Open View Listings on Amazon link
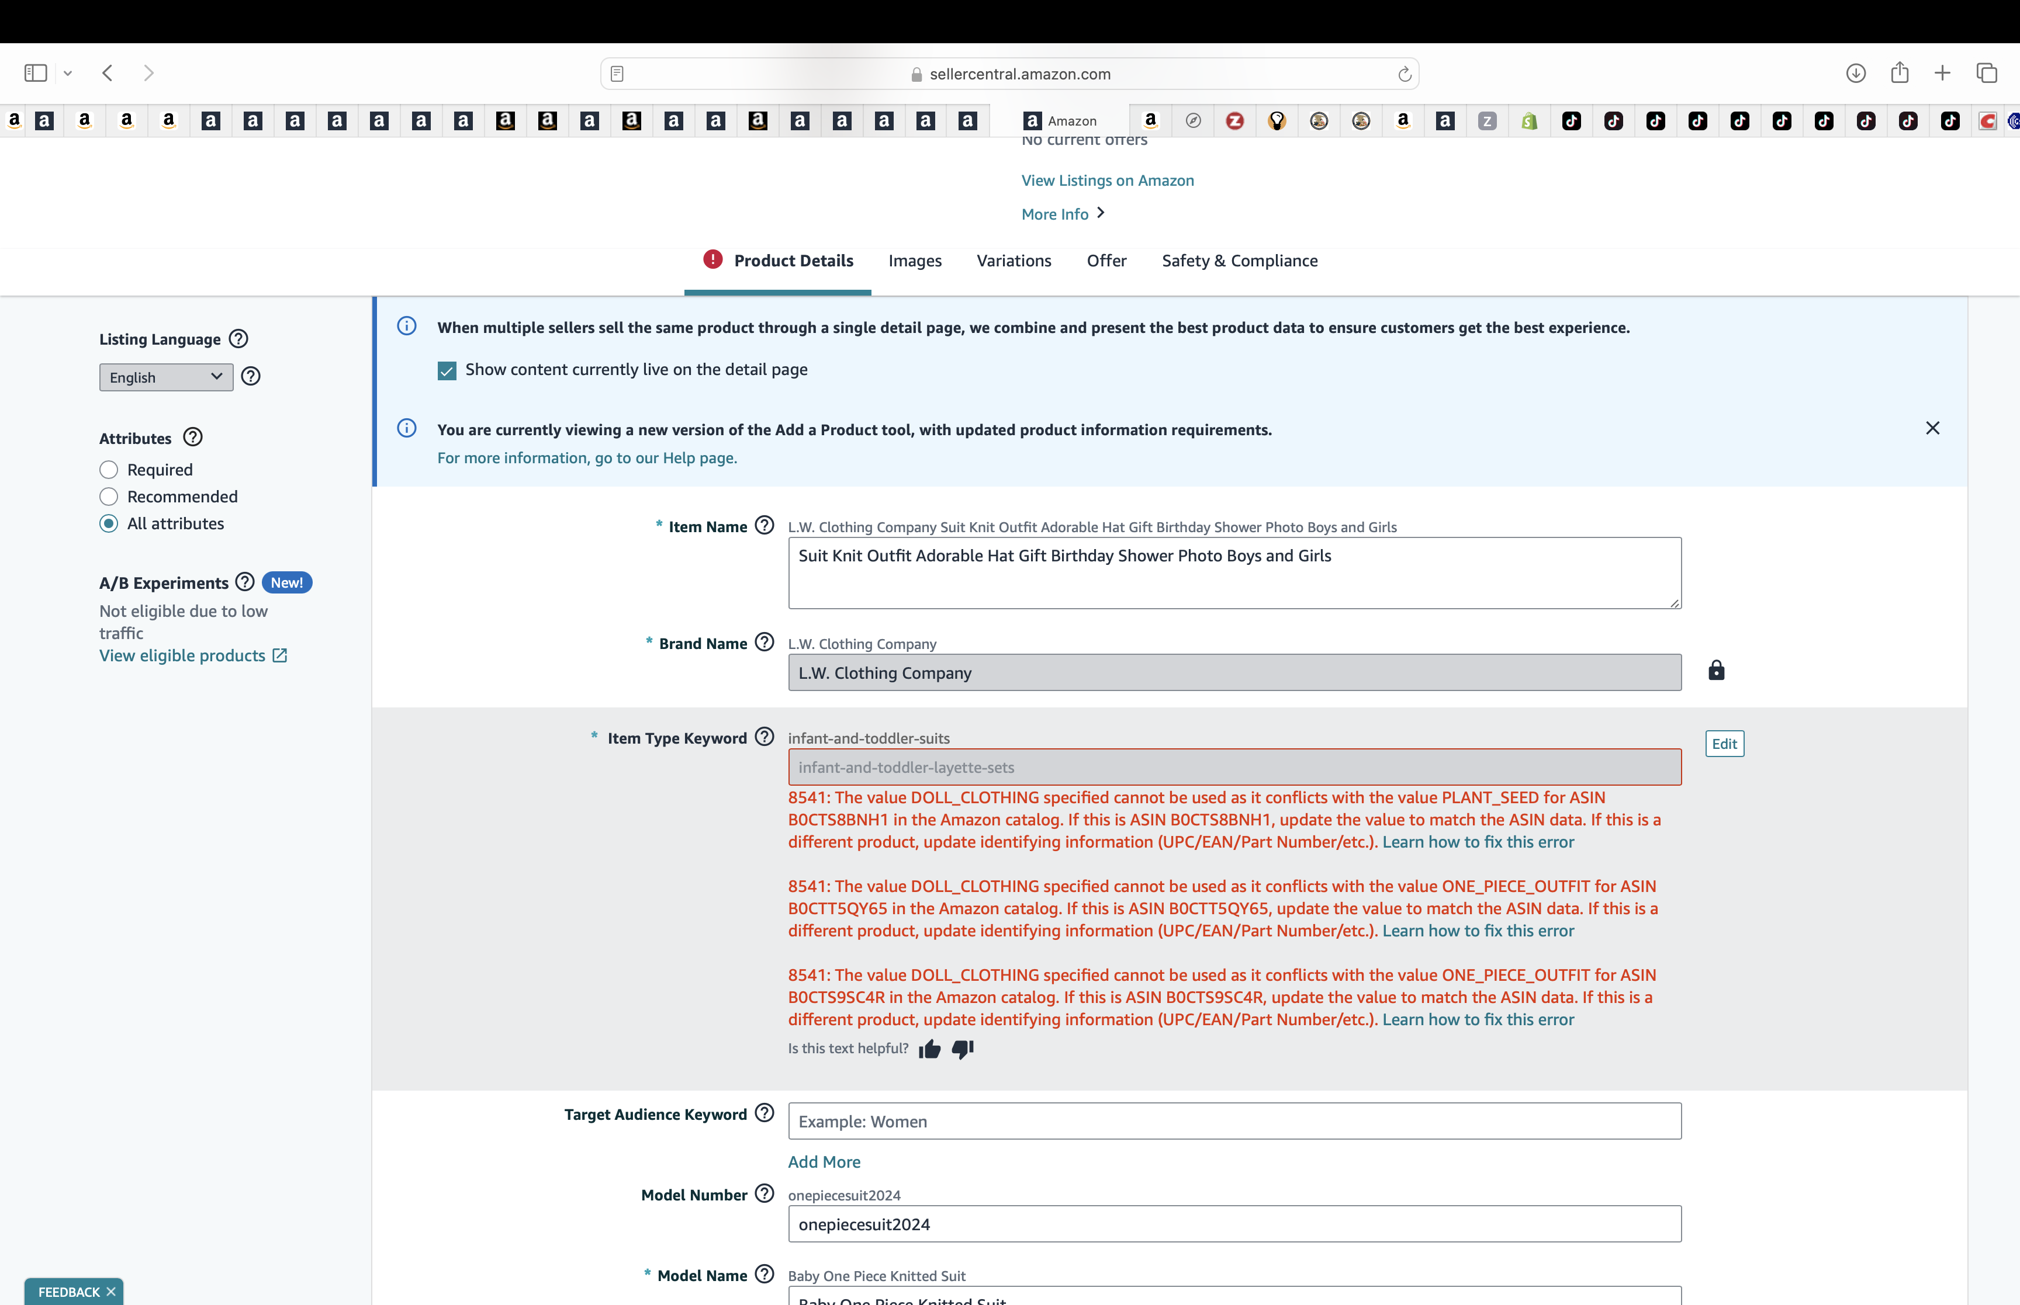2020x1305 pixels. point(1107,181)
